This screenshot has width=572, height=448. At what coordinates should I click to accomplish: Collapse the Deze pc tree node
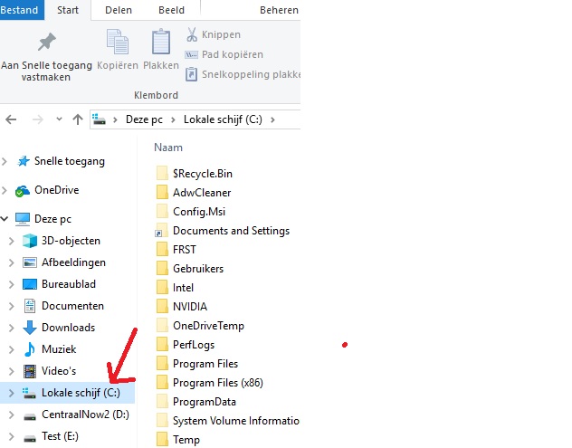[x=5, y=219]
